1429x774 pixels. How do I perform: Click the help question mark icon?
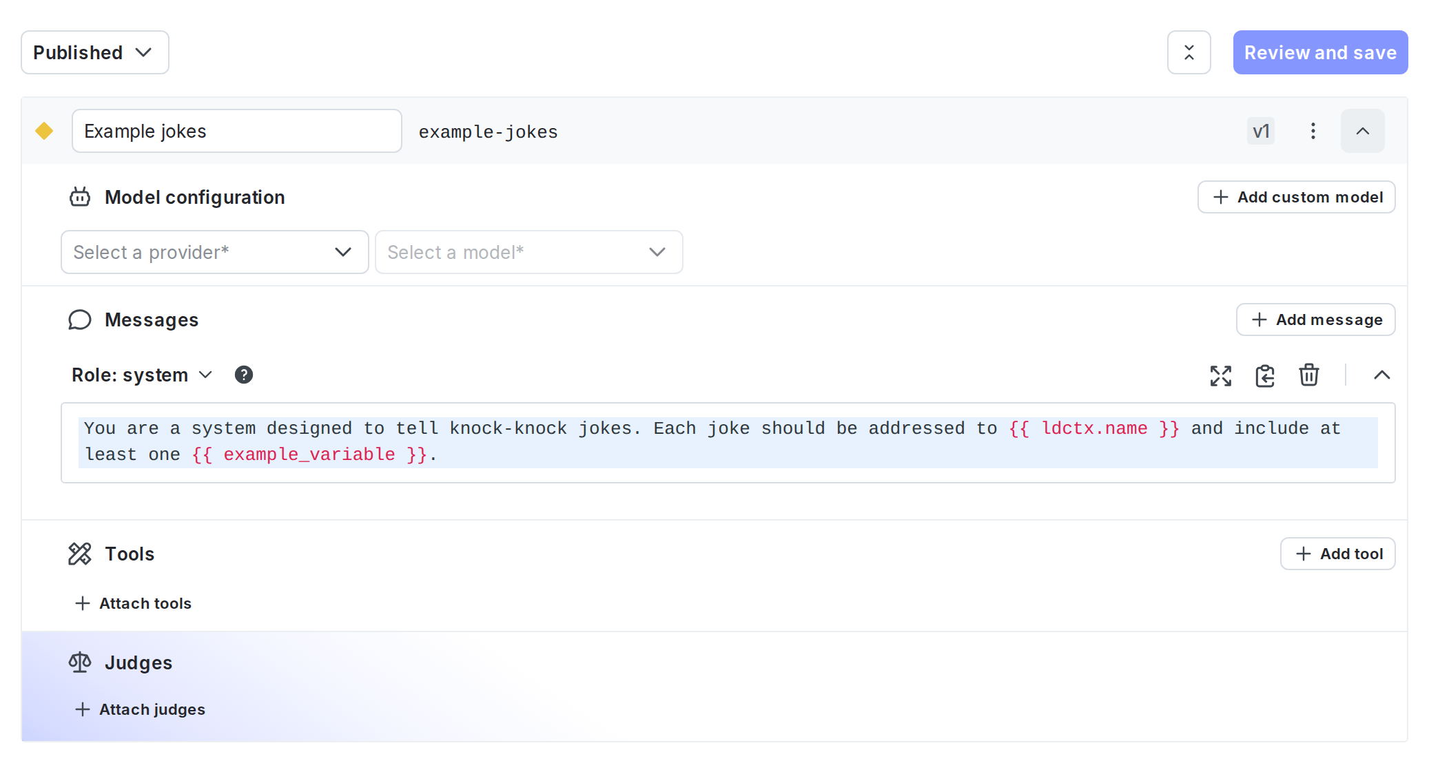(243, 375)
